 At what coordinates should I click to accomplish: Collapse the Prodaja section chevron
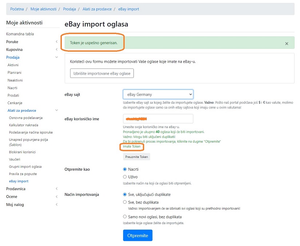[57, 57]
